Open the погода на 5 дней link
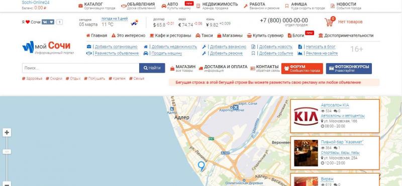This screenshot has height=186, width=402. [x=115, y=19]
